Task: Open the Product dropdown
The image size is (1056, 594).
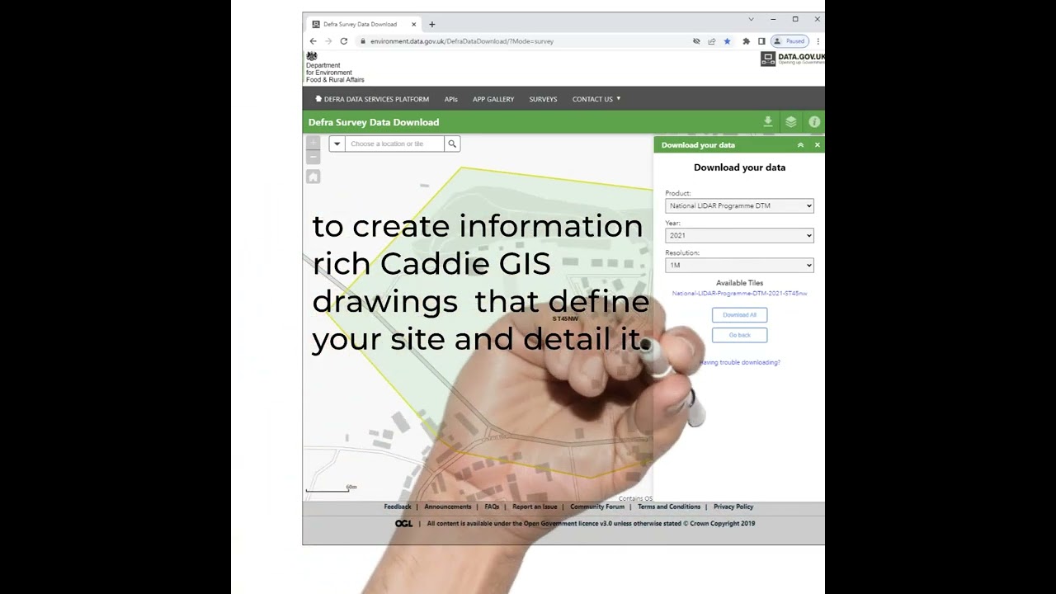Action: pos(739,206)
